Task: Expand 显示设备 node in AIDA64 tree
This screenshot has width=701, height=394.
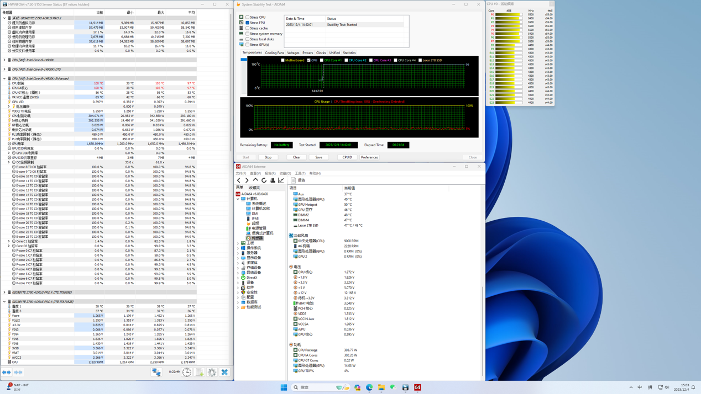Action: (238, 258)
